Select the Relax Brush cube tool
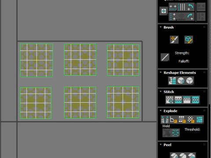 189,39
